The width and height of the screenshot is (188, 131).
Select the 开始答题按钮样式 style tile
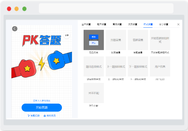click(x=160, y=40)
